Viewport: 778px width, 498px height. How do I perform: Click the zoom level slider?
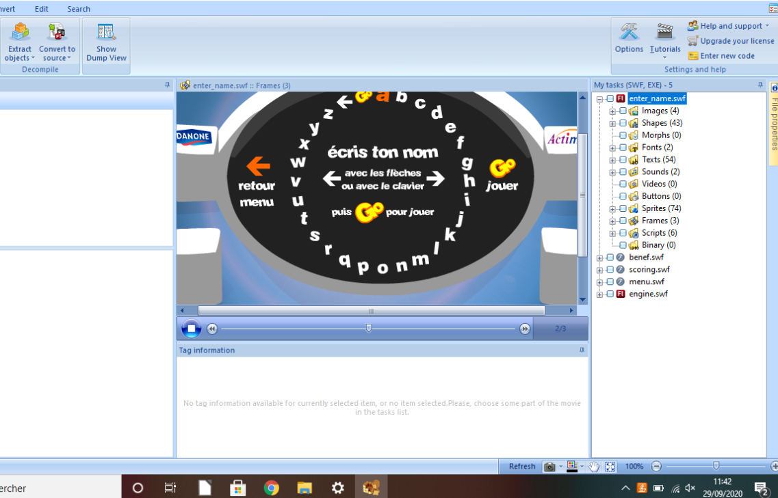tap(716, 466)
